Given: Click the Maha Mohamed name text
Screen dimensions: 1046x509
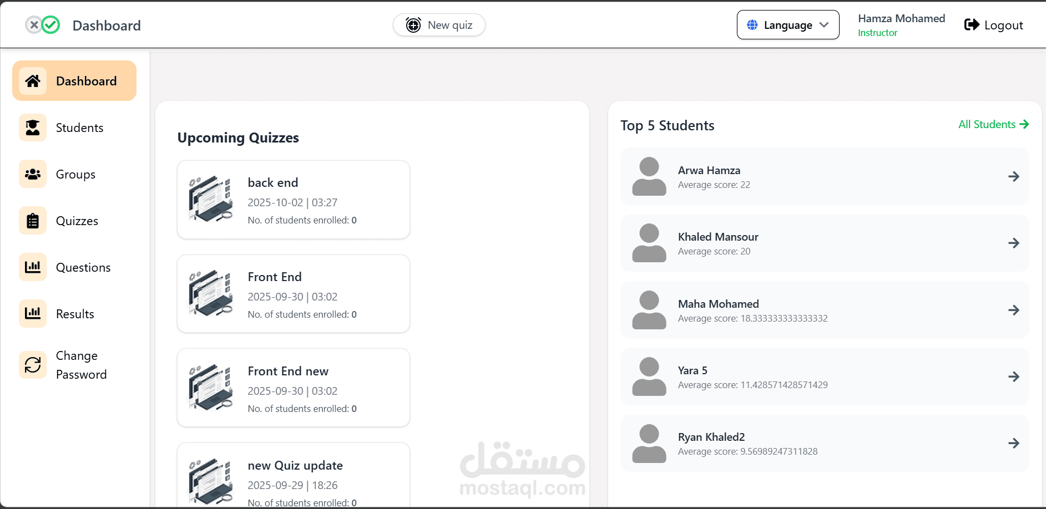Looking at the screenshot, I should [719, 304].
